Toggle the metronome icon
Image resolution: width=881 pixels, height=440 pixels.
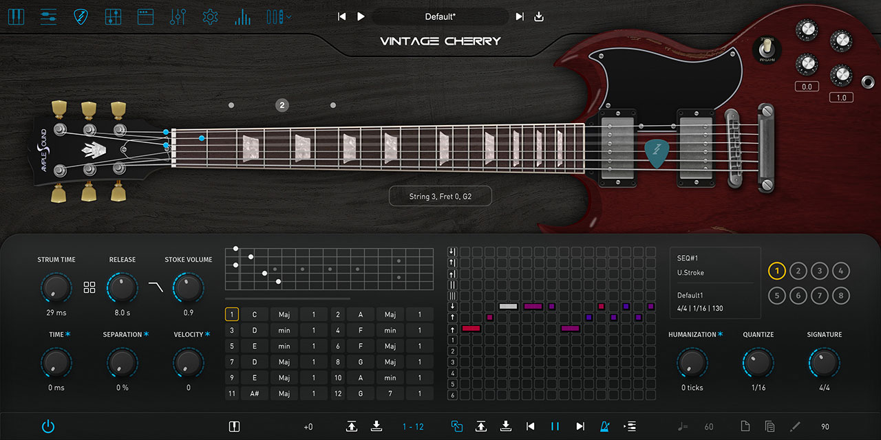pos(604,426)
